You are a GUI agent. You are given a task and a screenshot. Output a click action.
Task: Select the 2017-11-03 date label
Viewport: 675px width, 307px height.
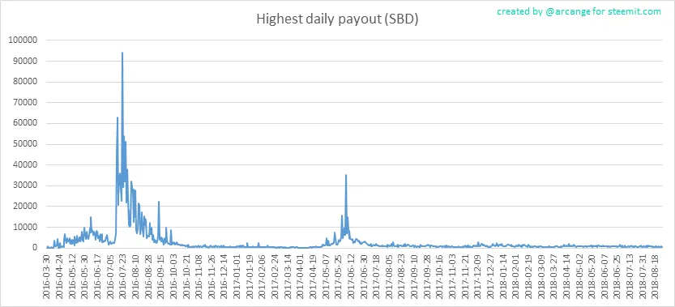[x=453, y=276]
